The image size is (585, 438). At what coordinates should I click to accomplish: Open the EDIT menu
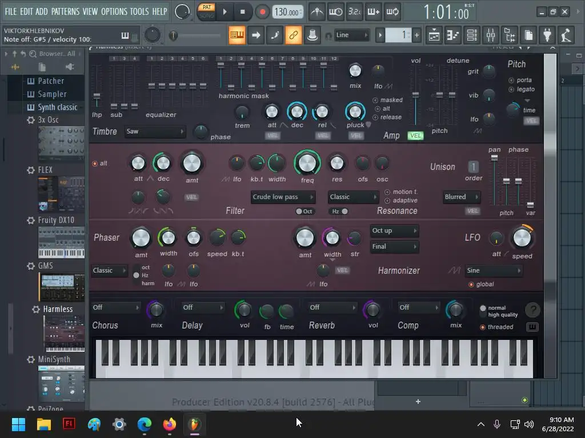[26, 11]
